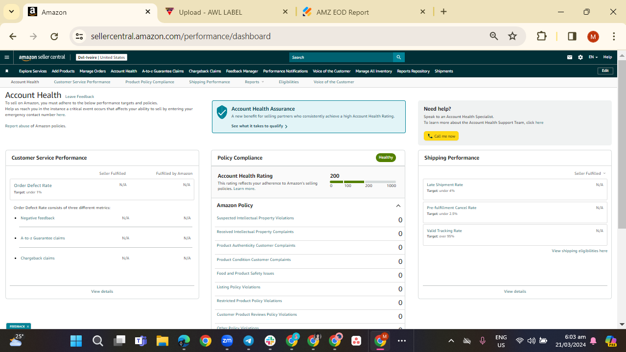Viewport: 626px width, 352px height.
Task: Click Feedback Manager in navigation bar
Action: (x=242, y=71)
